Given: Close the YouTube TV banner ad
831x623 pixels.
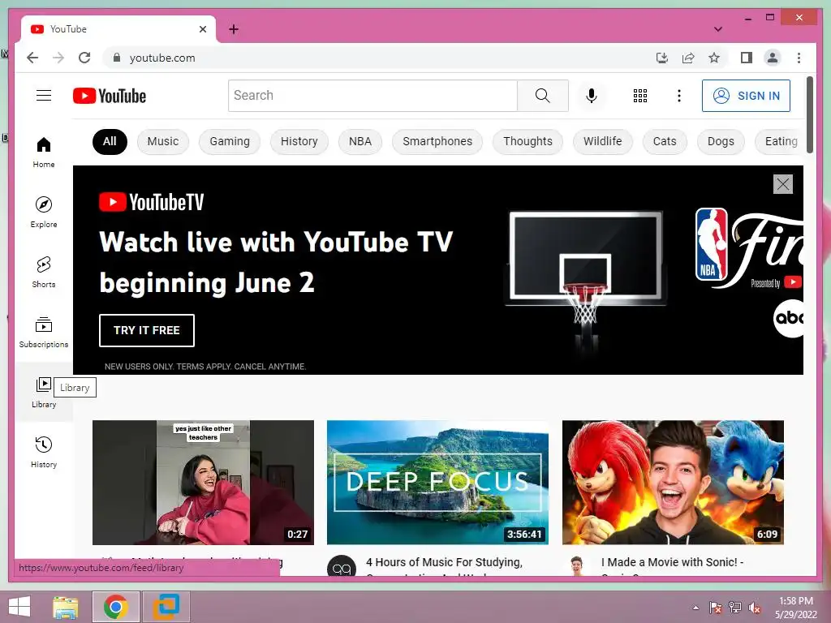Looking at the screenshot, I should (783, 184).
